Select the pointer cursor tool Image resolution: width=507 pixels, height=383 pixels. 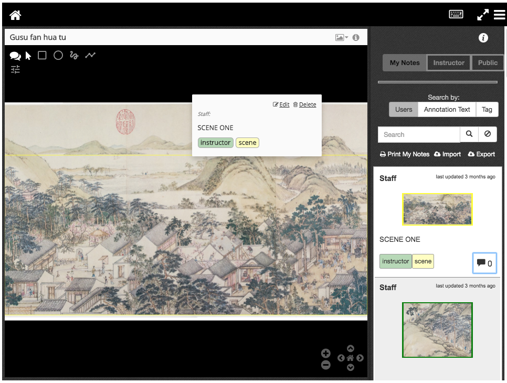click(x=28, y=56)
